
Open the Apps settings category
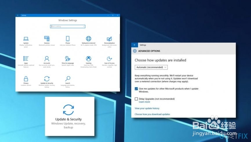26,62
